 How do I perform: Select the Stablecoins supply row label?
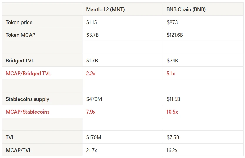tap(27, 99)
